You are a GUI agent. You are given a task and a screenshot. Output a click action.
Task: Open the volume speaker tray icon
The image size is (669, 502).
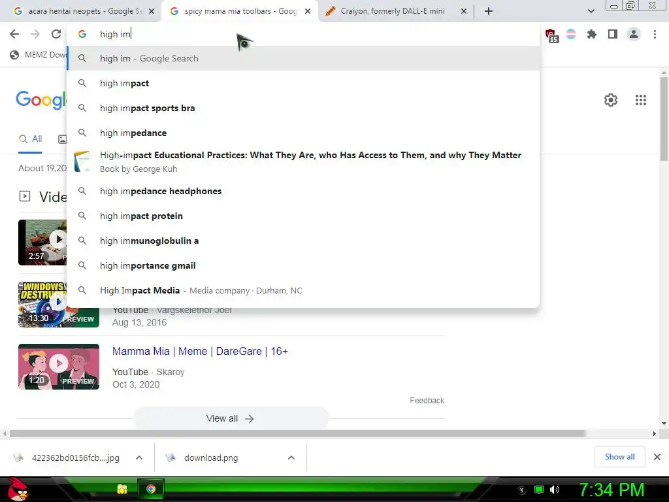[x=555, y=490]
